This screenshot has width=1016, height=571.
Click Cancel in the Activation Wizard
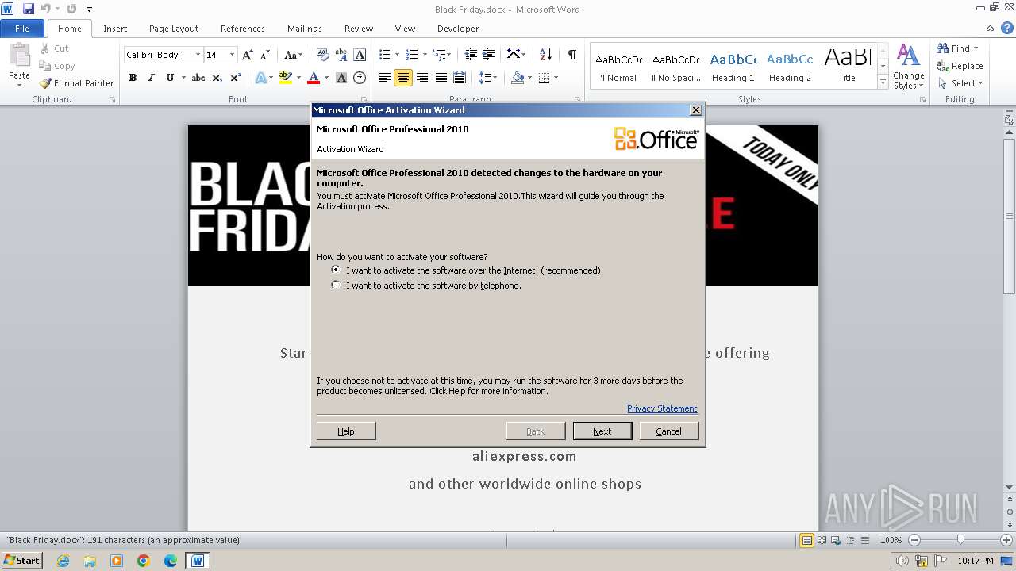pos(668,431)
